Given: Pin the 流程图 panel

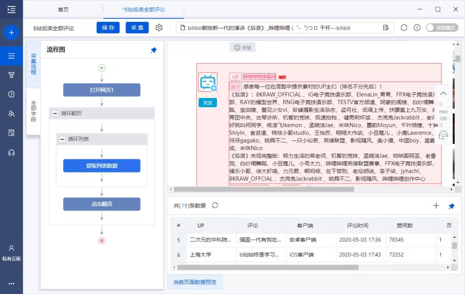Looking at the screenshot, I should pos(154,50).
